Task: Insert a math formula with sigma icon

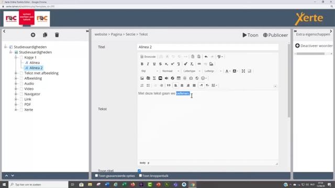Action: click(154, 78)
